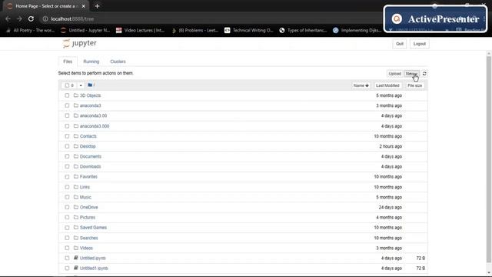Select the Contacts folder checkbox
This screenshot has width=492, height=277.
67,136
